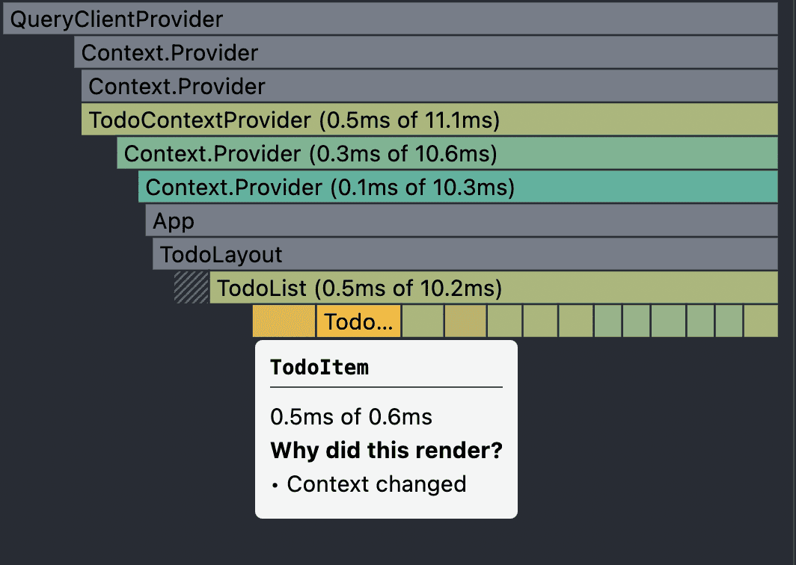Select the Context.Provider bar just above TodoContextProvider
The width and height of the screenshot is (796, 565).
pos(429,86)
